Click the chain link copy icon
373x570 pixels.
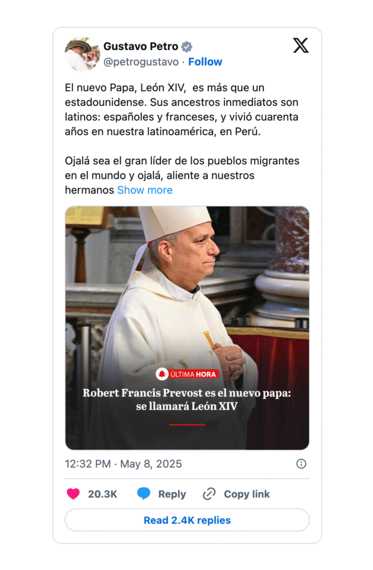(x=209, y=494)
